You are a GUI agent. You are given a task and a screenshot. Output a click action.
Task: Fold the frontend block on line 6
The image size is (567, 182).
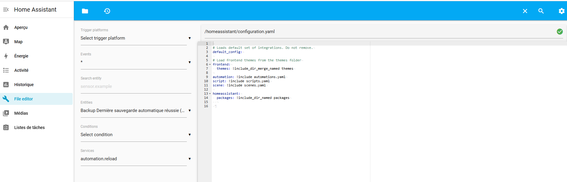210,65
